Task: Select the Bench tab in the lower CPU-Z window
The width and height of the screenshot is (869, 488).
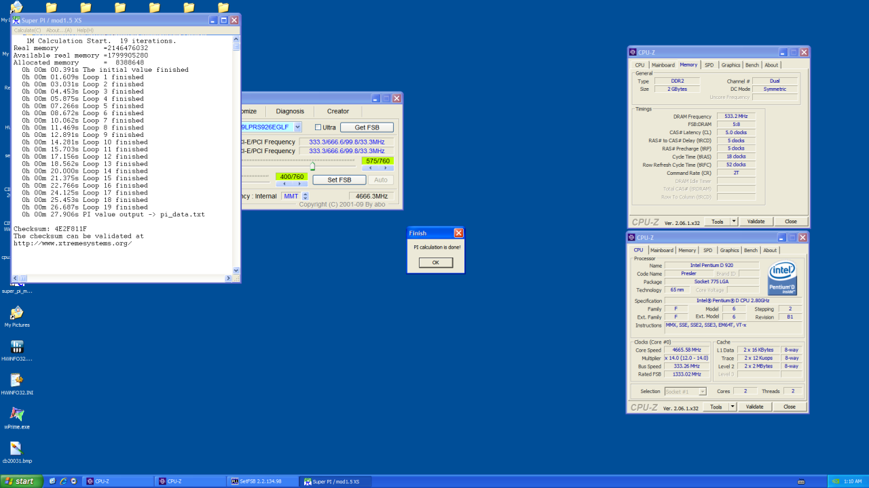Action: tap(751, 250)
